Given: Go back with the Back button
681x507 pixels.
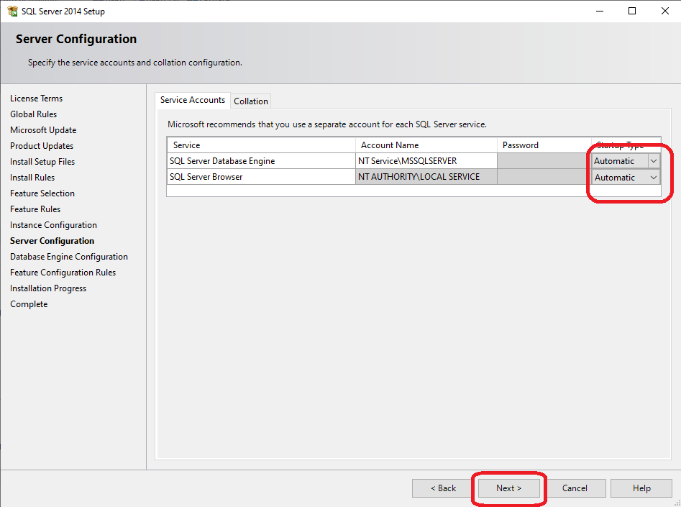Looking at the screenshot, I should pyautogui.click(x=443, y=488).
